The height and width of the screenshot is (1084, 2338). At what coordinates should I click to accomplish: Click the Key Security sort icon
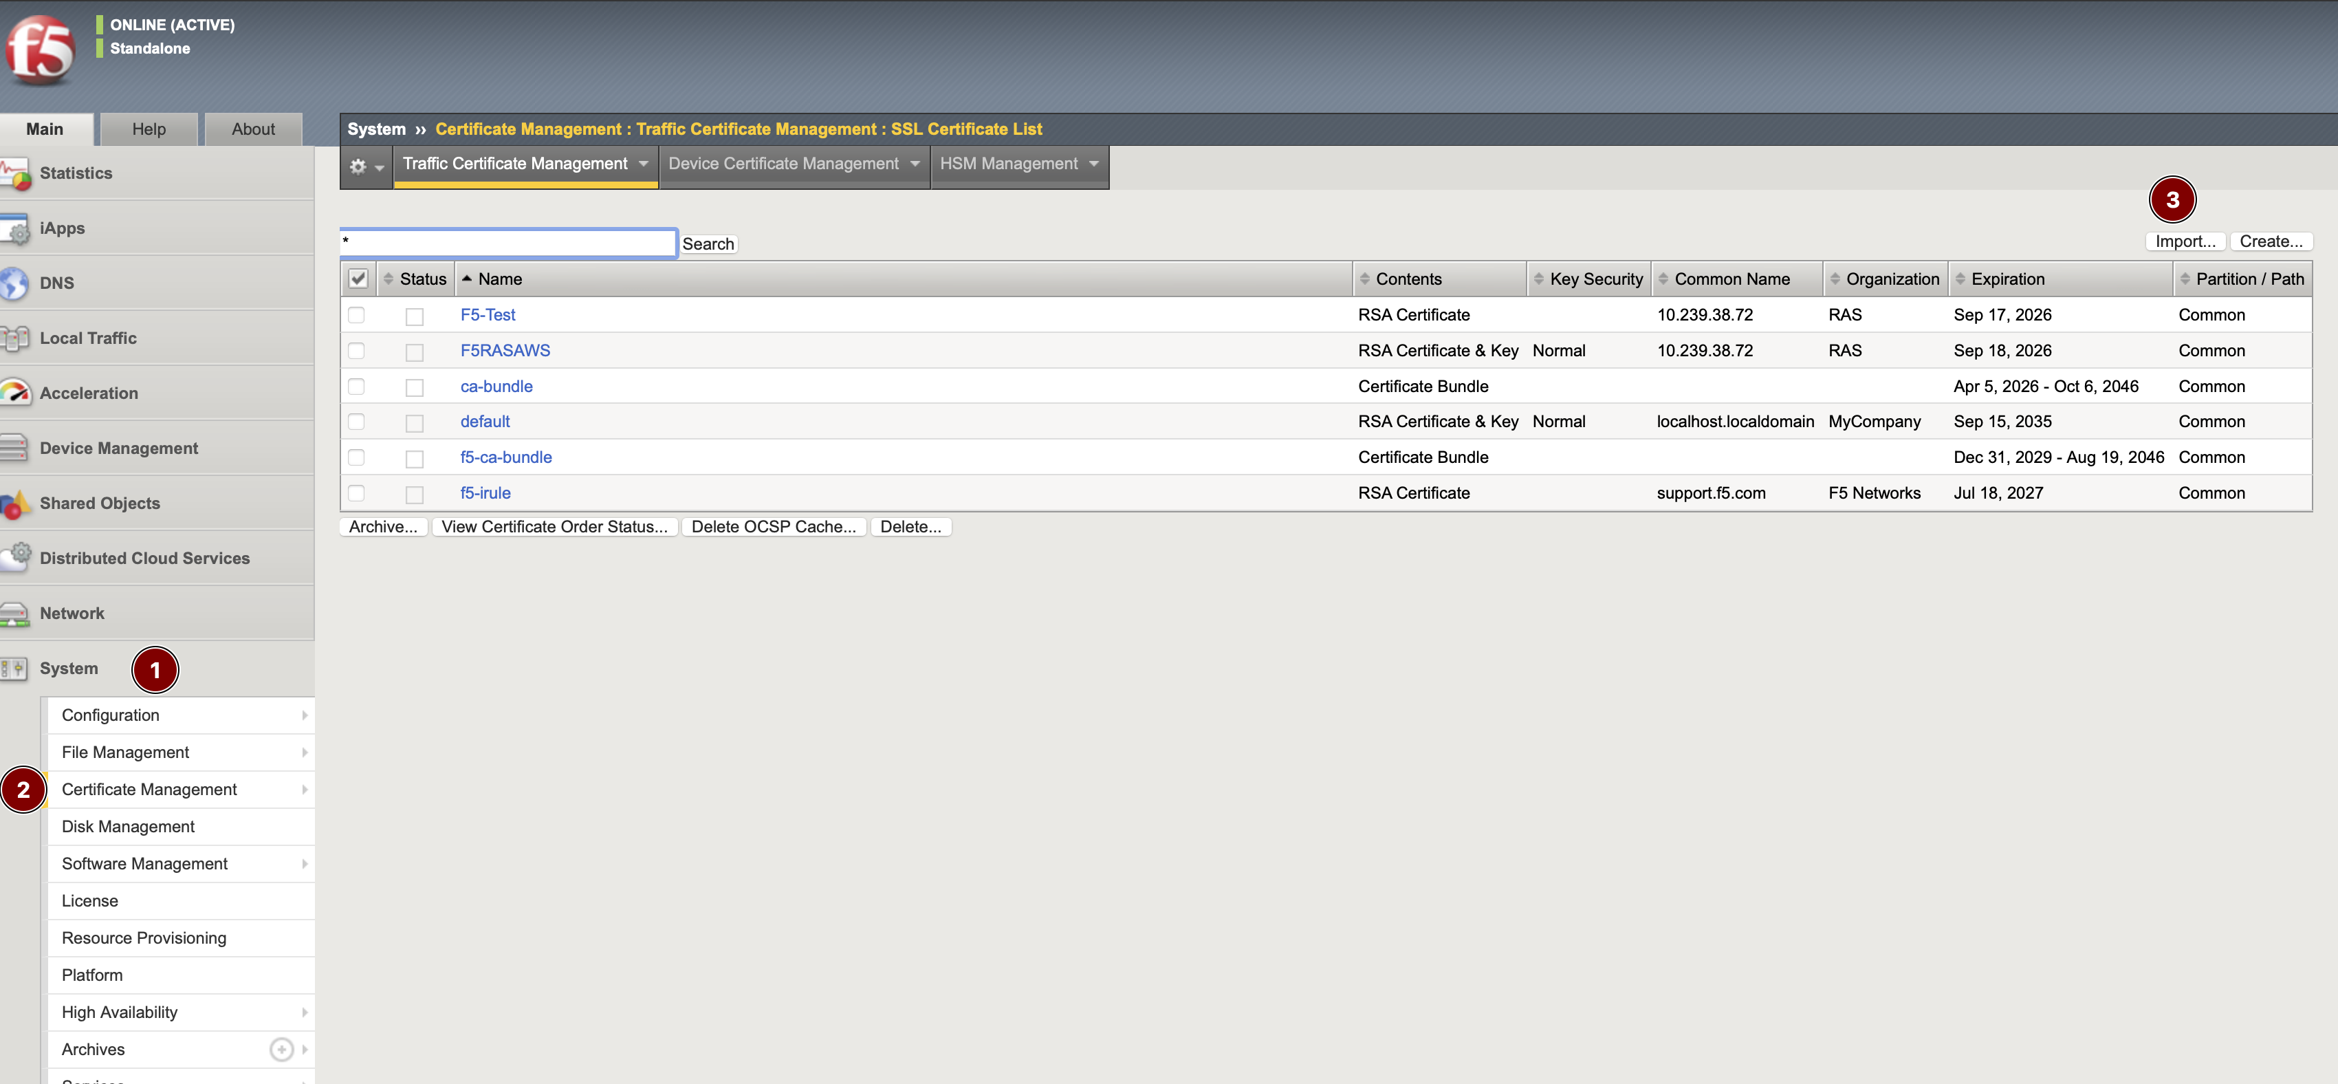click(x=1540, y=279)
